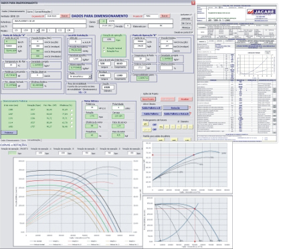Select the Rotação Fixa radio button
The height and width of the screenshot is (249, 287).
104,51
